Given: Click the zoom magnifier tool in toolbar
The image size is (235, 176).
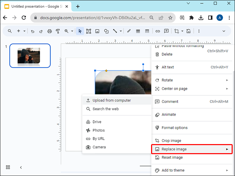Looking at the screenshot, I should (x=66, y=31).
